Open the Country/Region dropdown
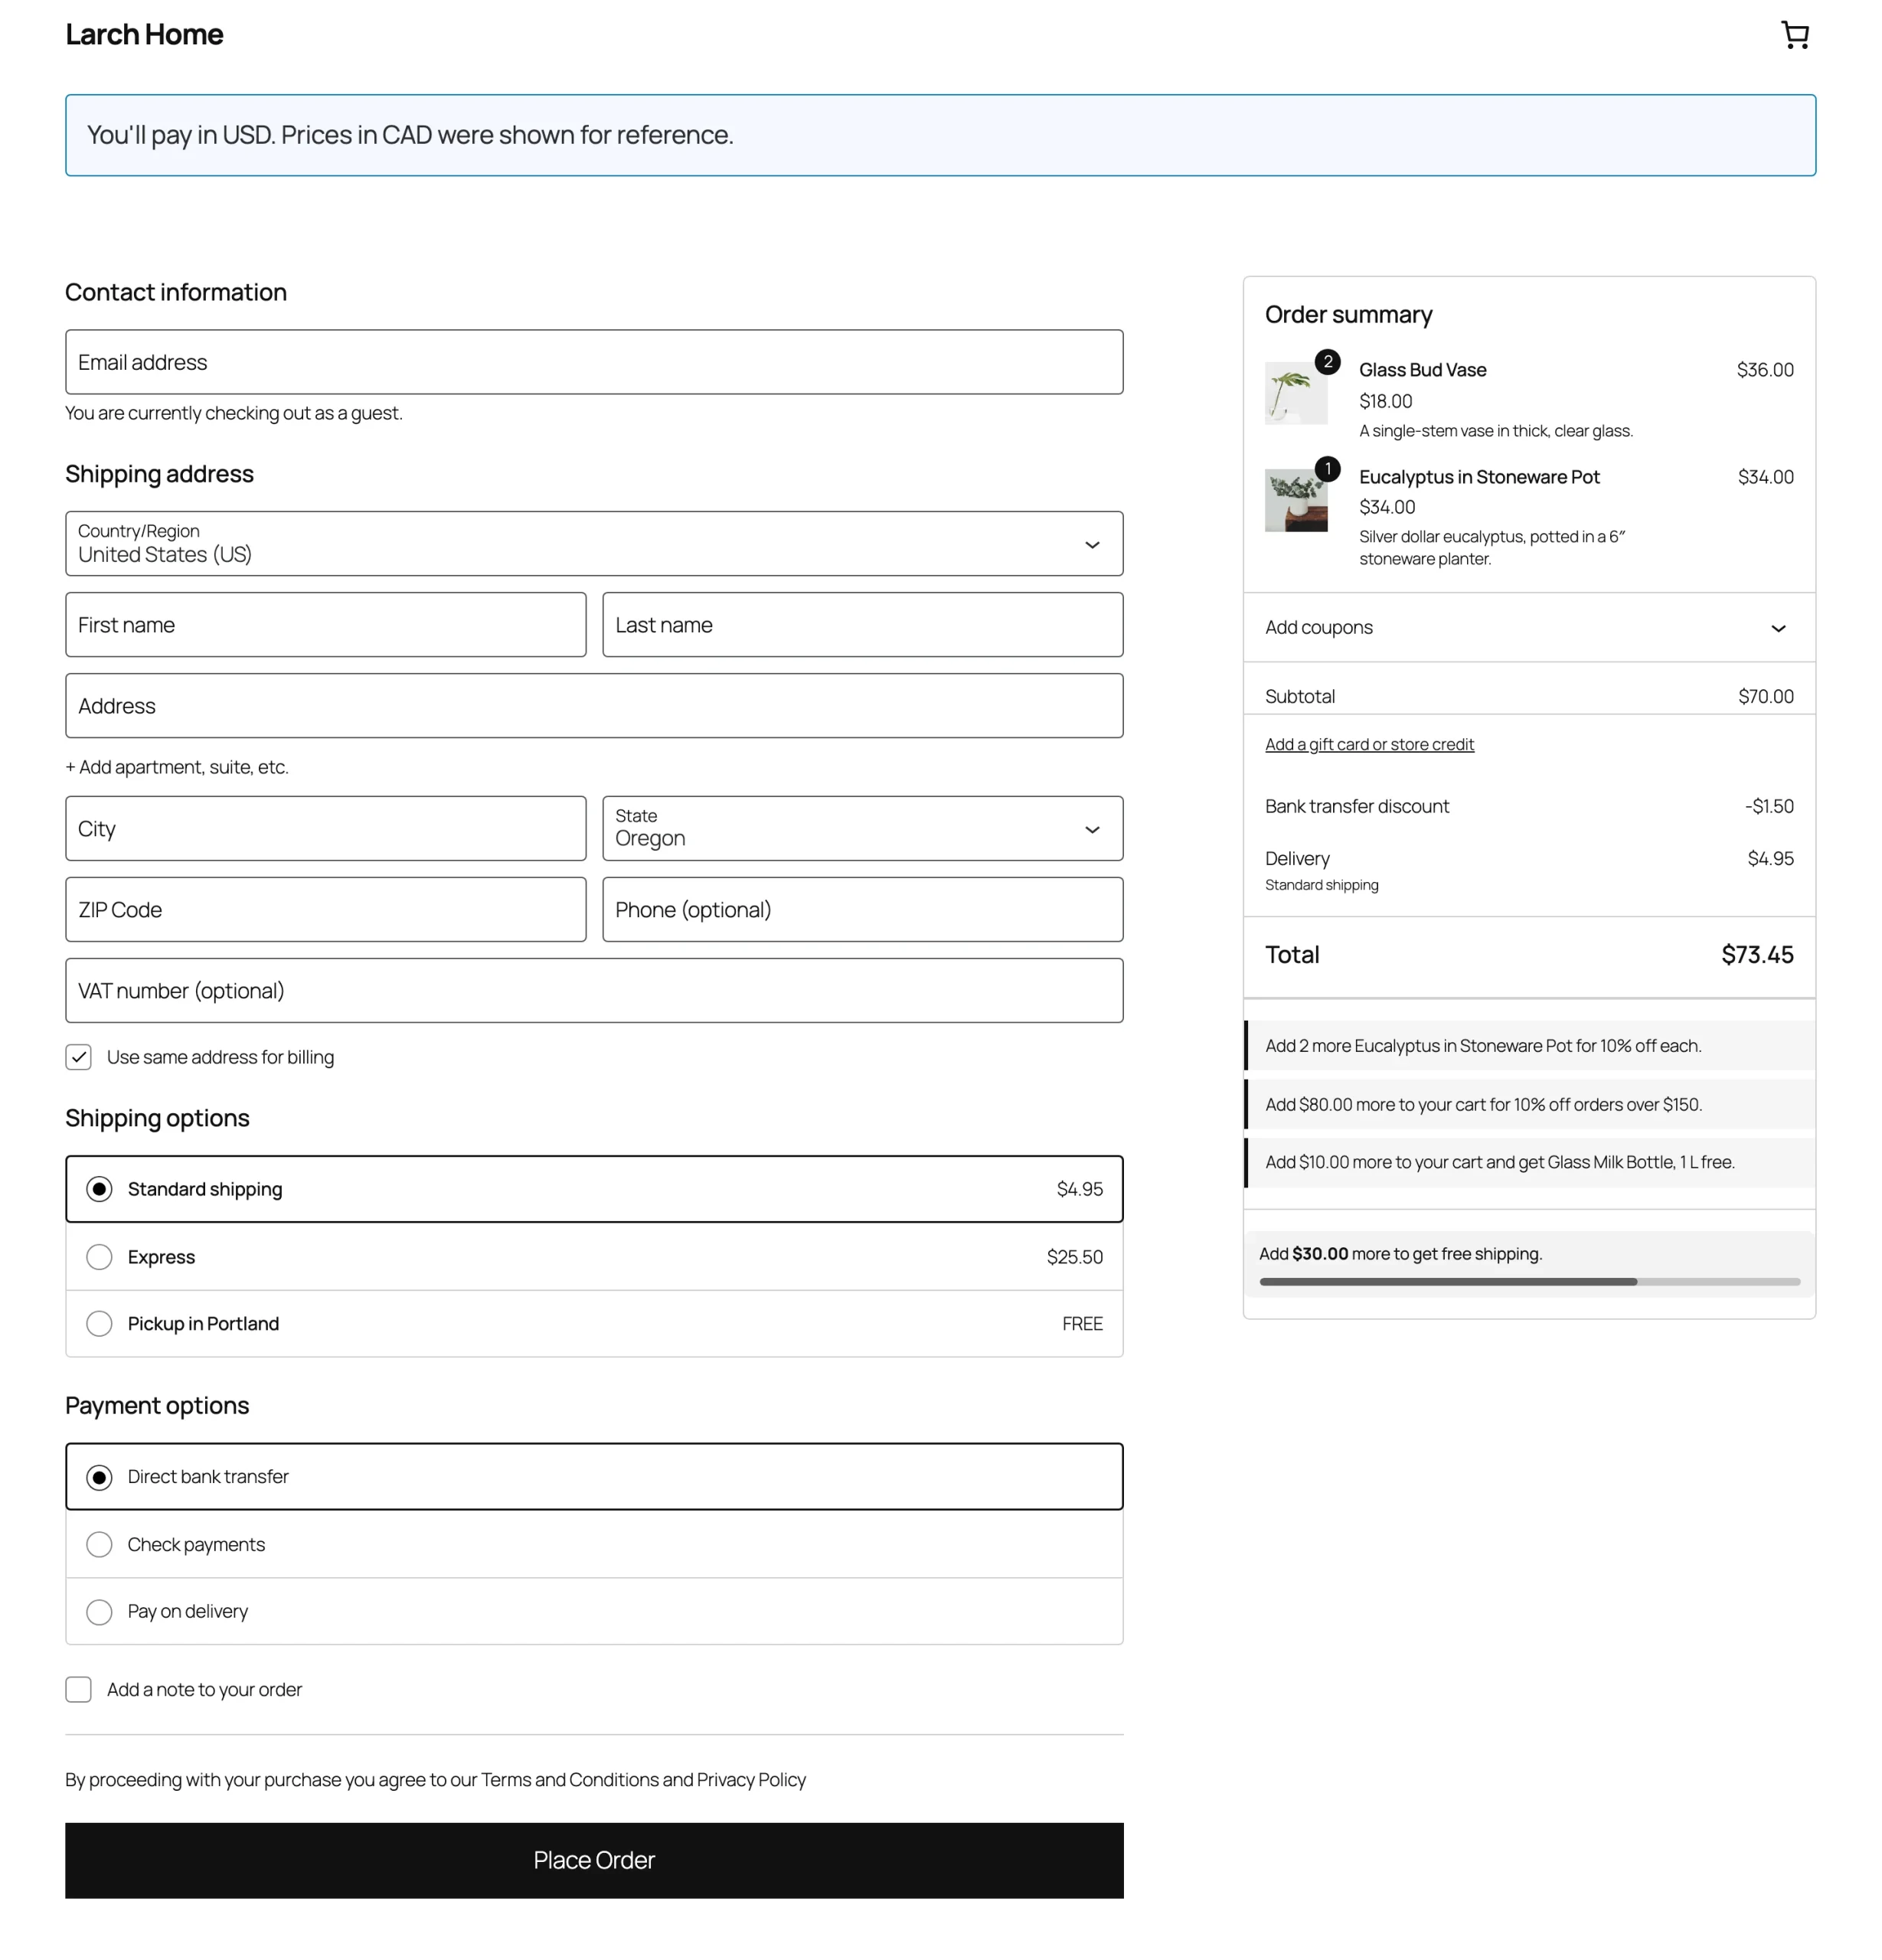Screen dimensions: 1882x1960 (x=594, y=544)
